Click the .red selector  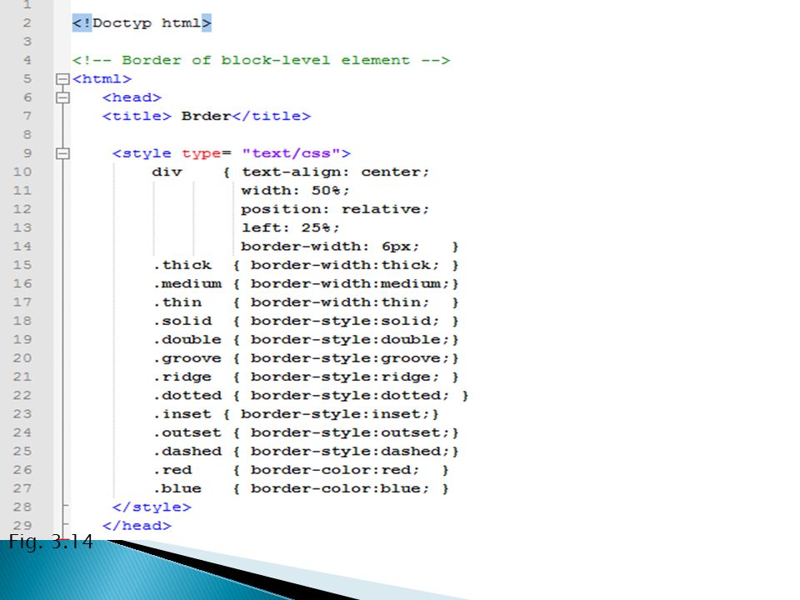click(173, 470)
